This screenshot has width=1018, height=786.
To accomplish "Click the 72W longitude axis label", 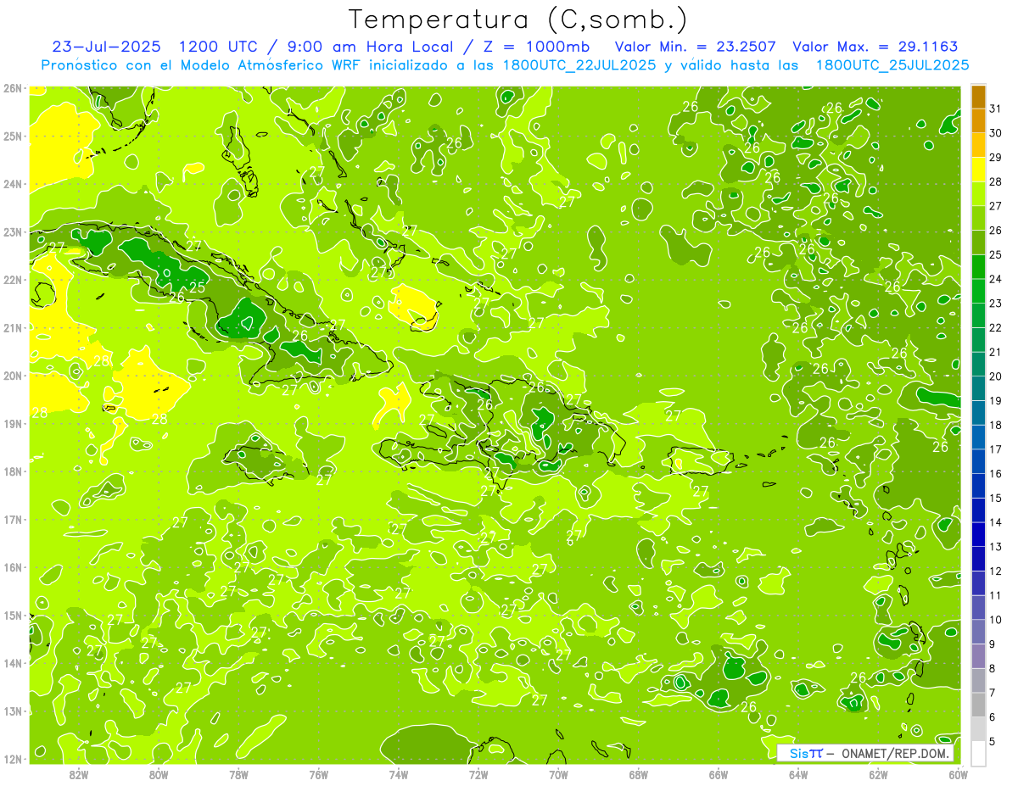I will point(478,774).
